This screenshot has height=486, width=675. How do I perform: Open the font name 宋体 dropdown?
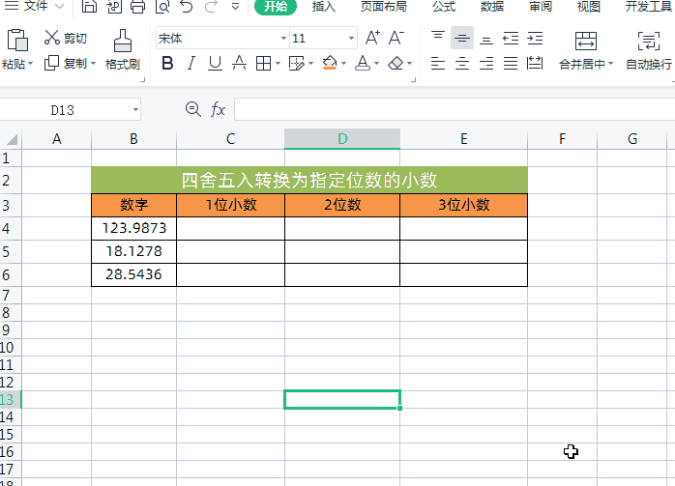tap(283, 39)
